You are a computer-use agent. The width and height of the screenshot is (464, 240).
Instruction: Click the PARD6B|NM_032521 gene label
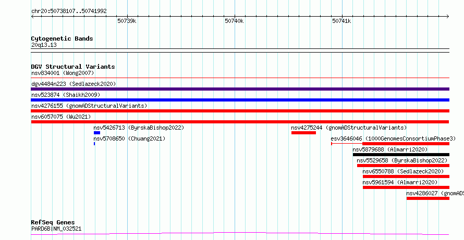pos(56,229)
